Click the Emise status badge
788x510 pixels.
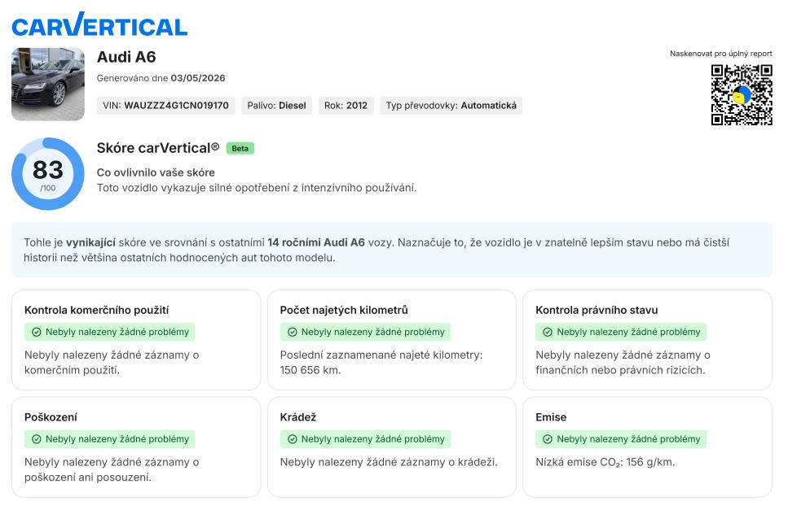click(x=621, y=439)
